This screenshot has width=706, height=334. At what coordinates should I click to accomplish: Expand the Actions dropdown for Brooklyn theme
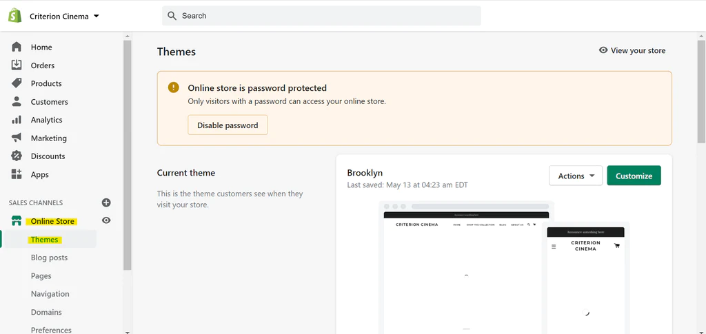click(576, 176)
